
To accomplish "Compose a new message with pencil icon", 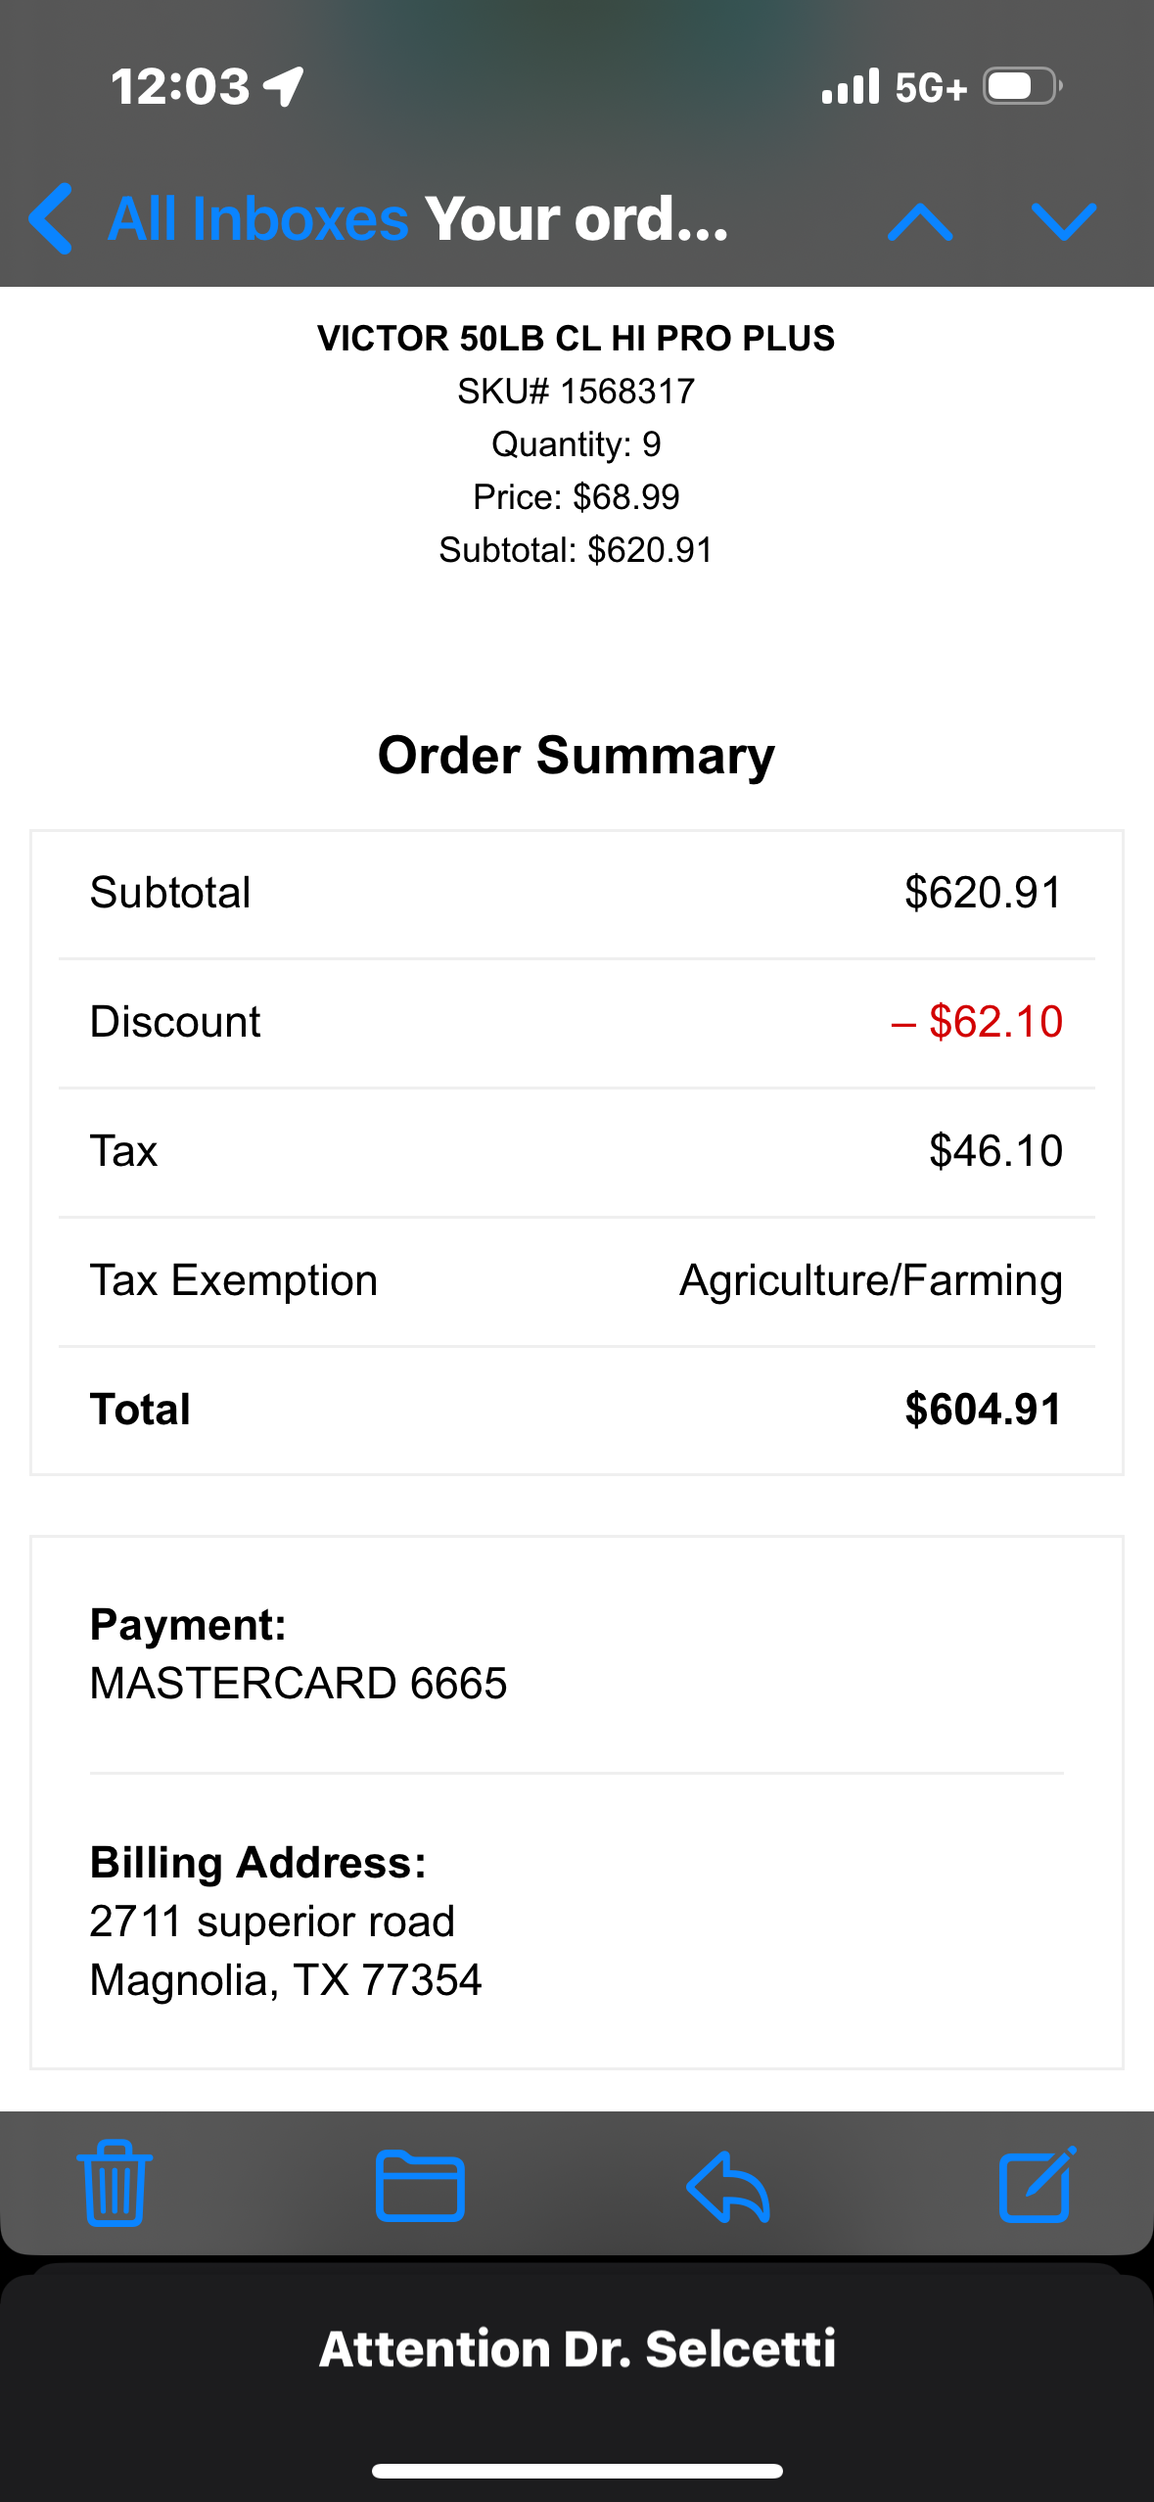I will click(1037, 2185).
